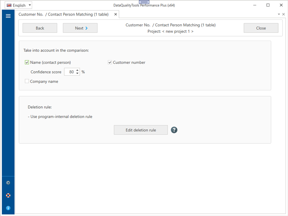The image size is (288, 216).
Task: Open settings via the gear icon
Action: (x=8, y=183)
